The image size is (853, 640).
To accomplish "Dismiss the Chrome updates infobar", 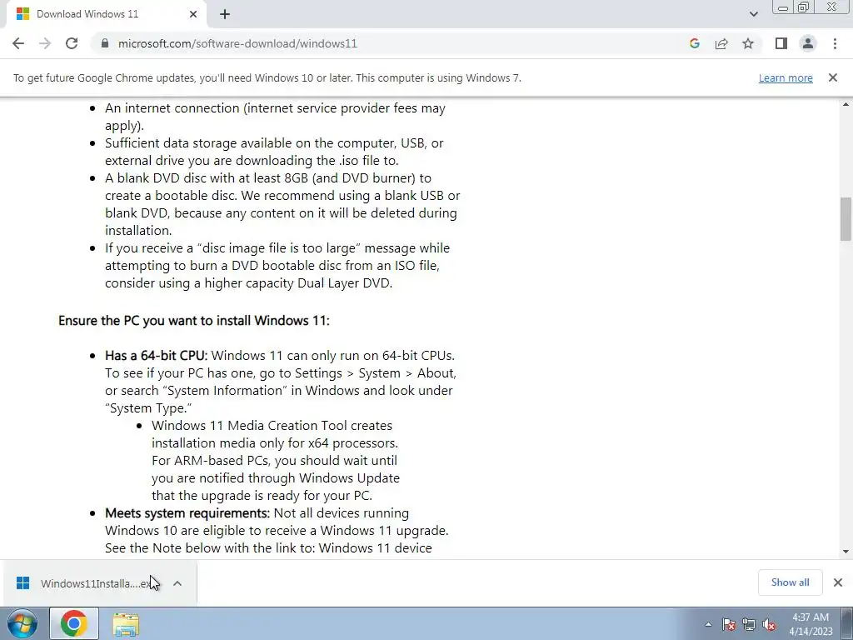I will [832, 77].
